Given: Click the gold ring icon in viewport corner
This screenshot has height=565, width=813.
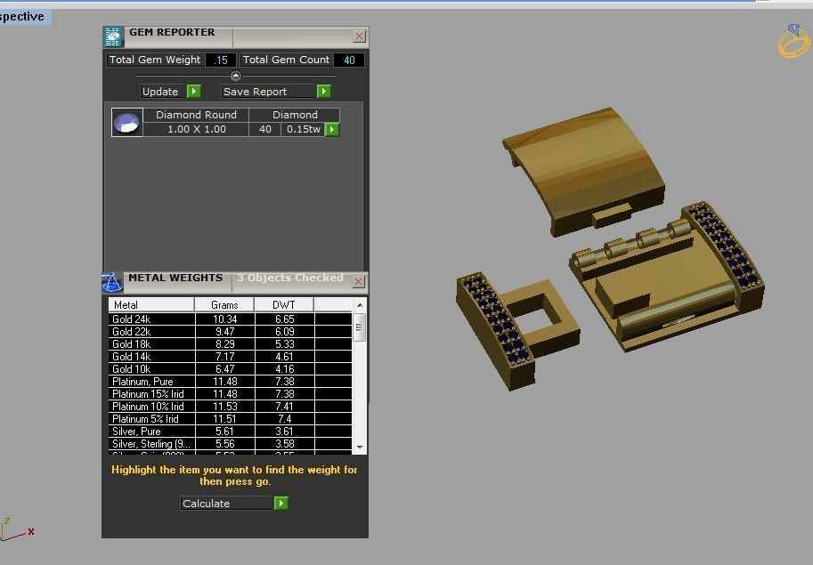Looking at the screenshot, I should click(x=793, y=41).
